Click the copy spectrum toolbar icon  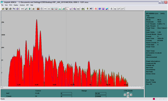pos(14,9)
